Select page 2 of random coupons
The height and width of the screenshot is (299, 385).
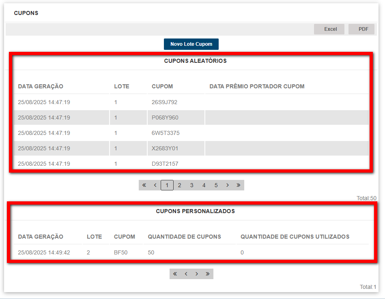(x=179, y=185)
